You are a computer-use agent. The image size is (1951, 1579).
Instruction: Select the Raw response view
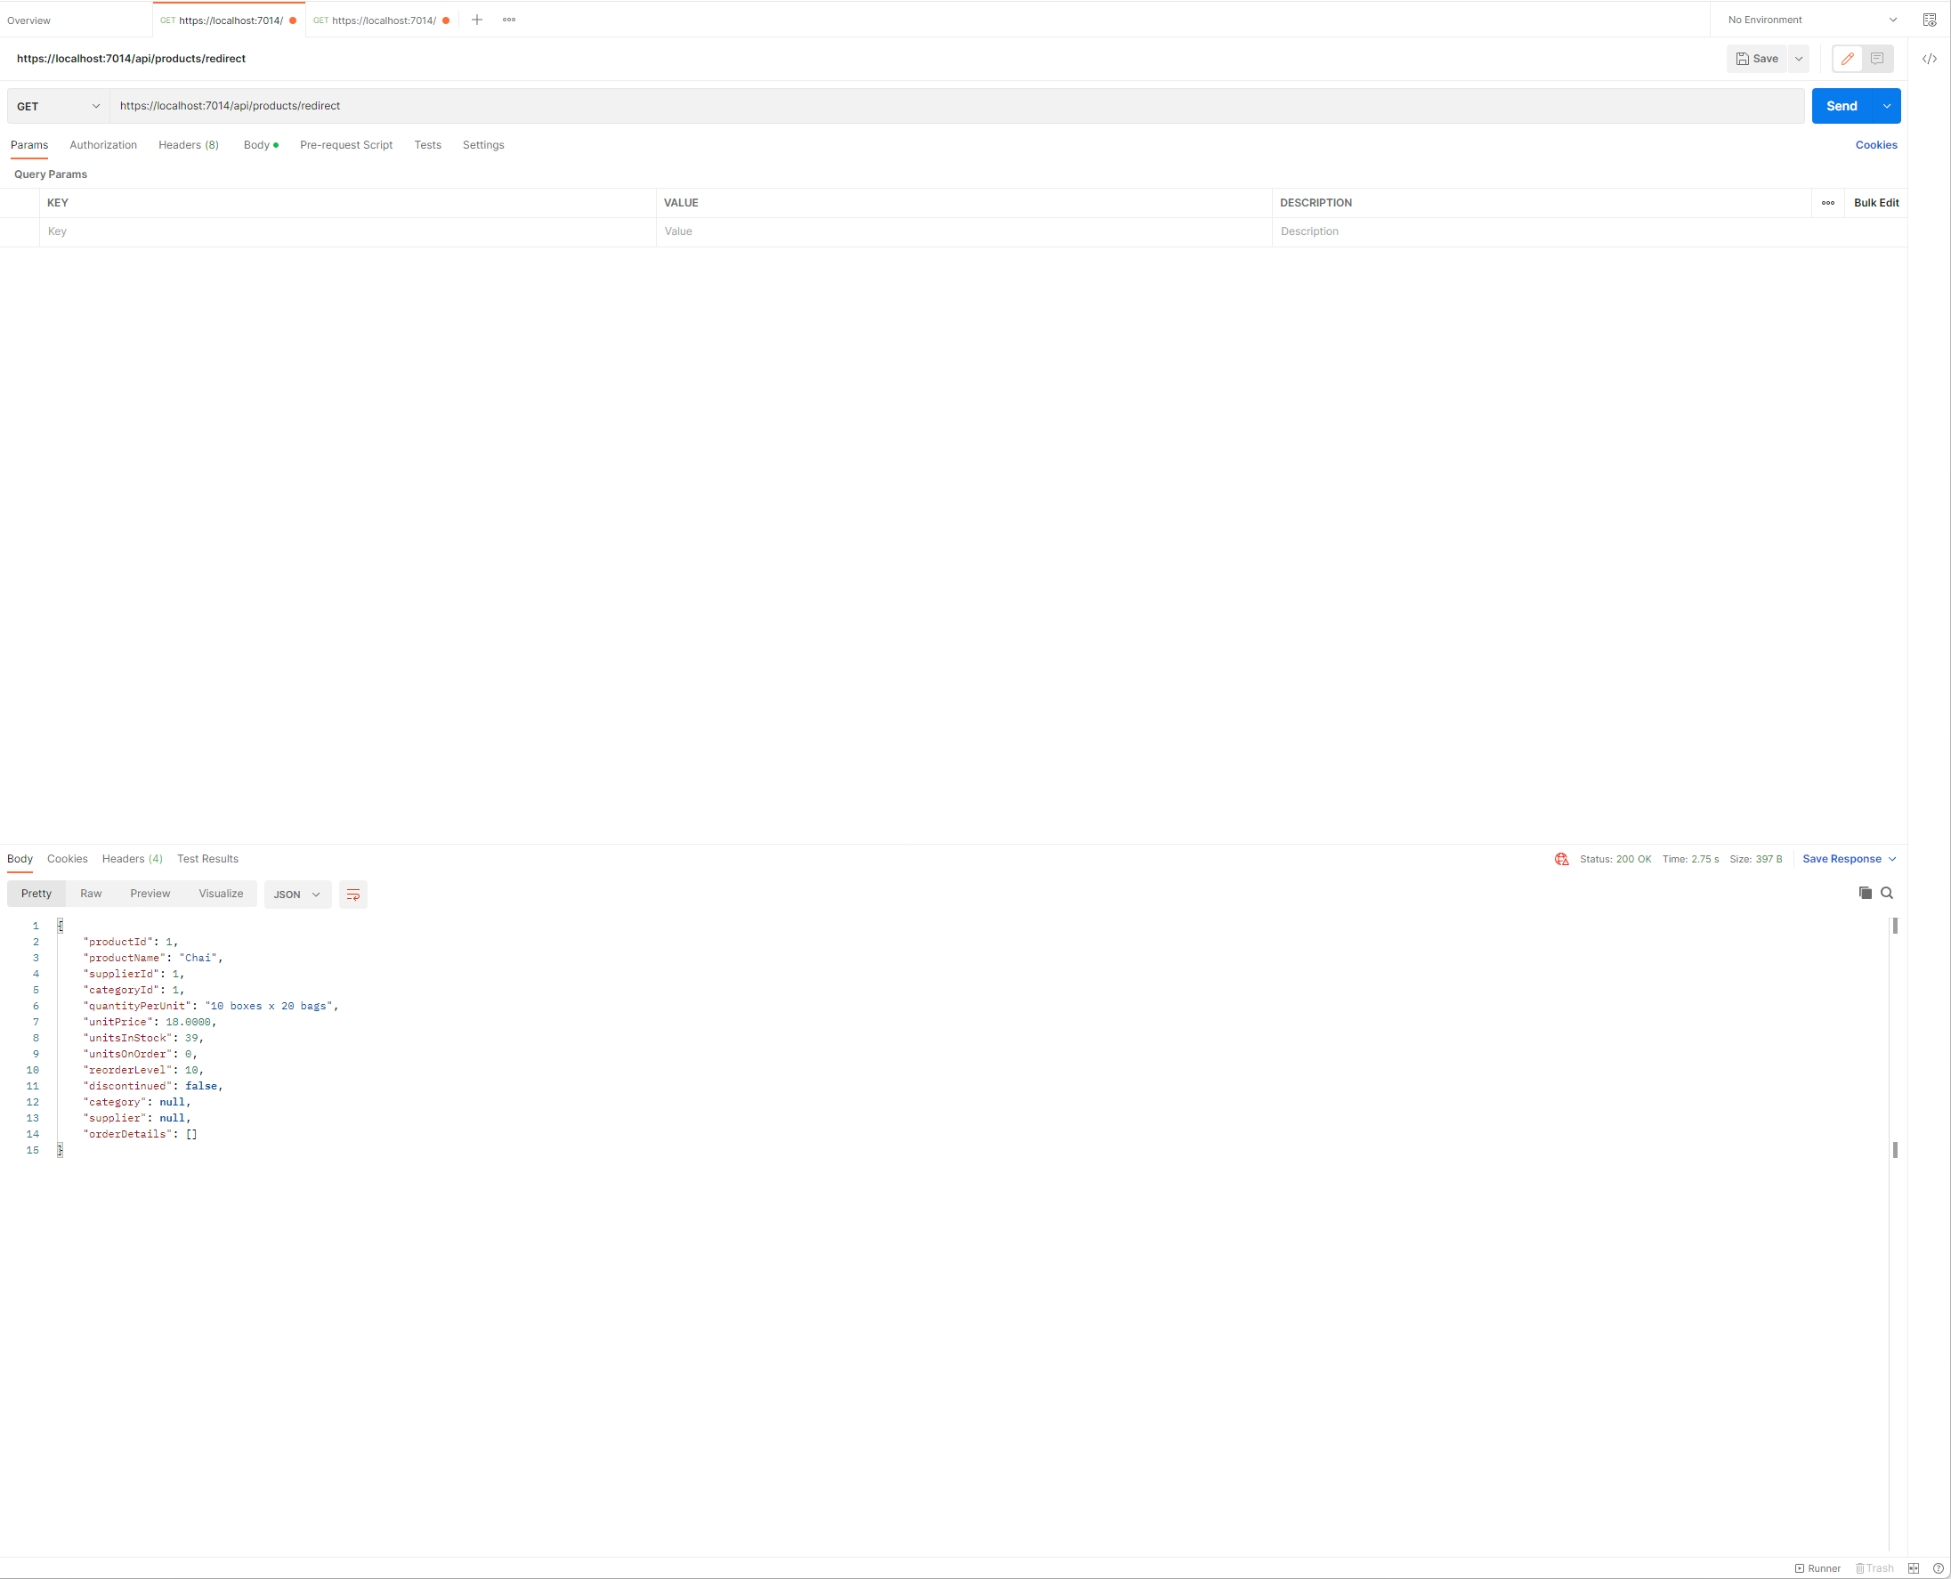(91, 895)
